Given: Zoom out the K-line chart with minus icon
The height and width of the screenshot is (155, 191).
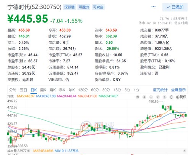Looking at the screenshot, I should 151,97.
